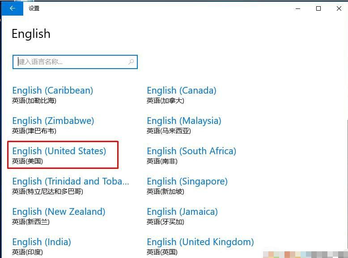Select English (Singapore)
The width and height of the screenshot is (348, 258).
187,181
